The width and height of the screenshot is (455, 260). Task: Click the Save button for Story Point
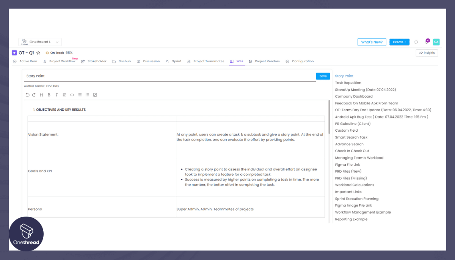tap(323, 76)
